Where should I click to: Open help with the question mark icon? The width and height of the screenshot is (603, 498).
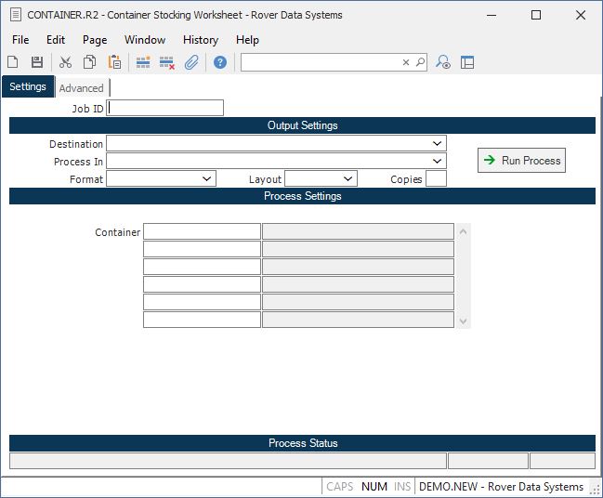coord(220,62)
